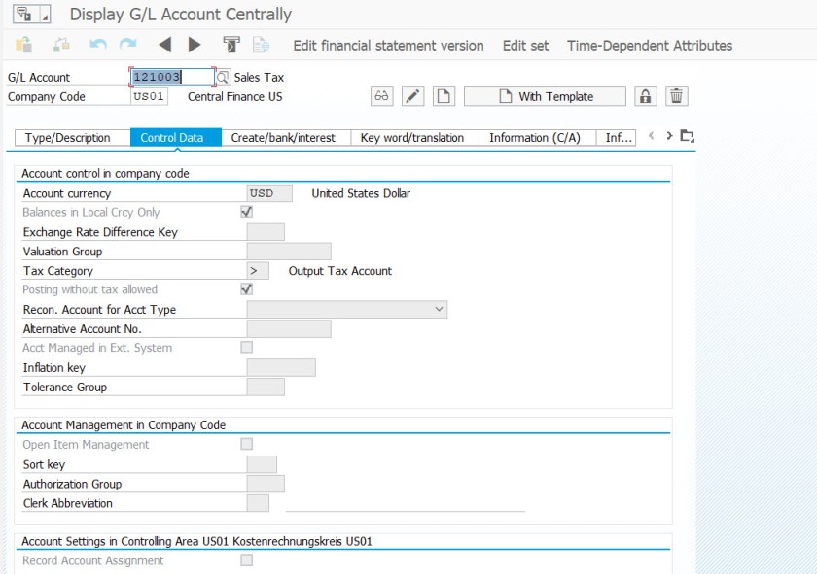This screenshot has width=817, height=574.
Task: Toggle Balances in Local Crcy Only checkbox
Action: tap(246, 212)
